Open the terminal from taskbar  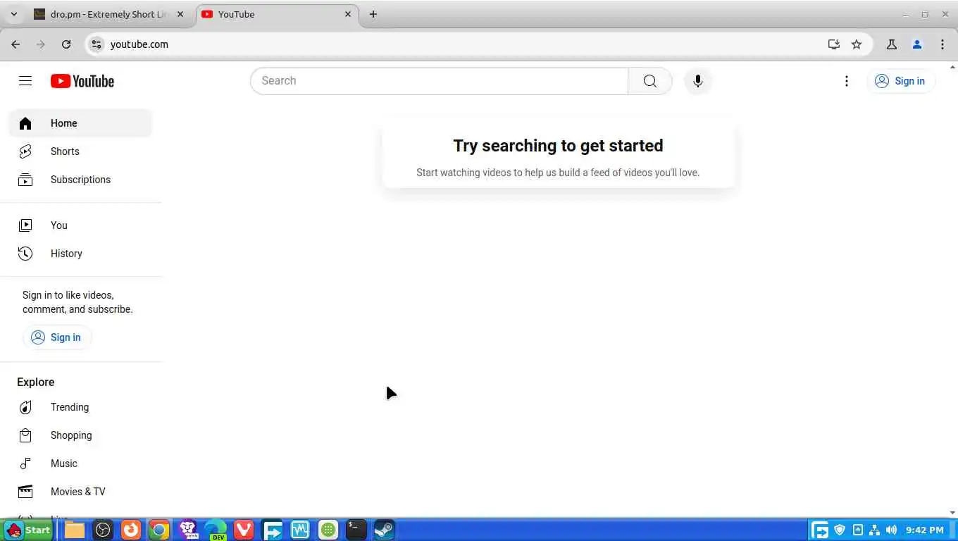tap(356, 530)
